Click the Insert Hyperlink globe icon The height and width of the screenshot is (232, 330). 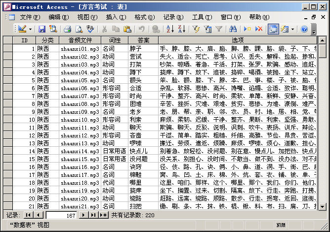156,29
